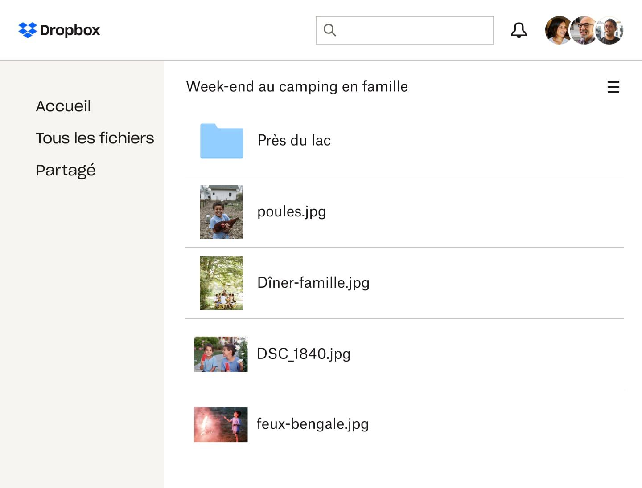
Task: Go to Accueil in sidebar
Action: pyautogui.click(x=63, y=106)
